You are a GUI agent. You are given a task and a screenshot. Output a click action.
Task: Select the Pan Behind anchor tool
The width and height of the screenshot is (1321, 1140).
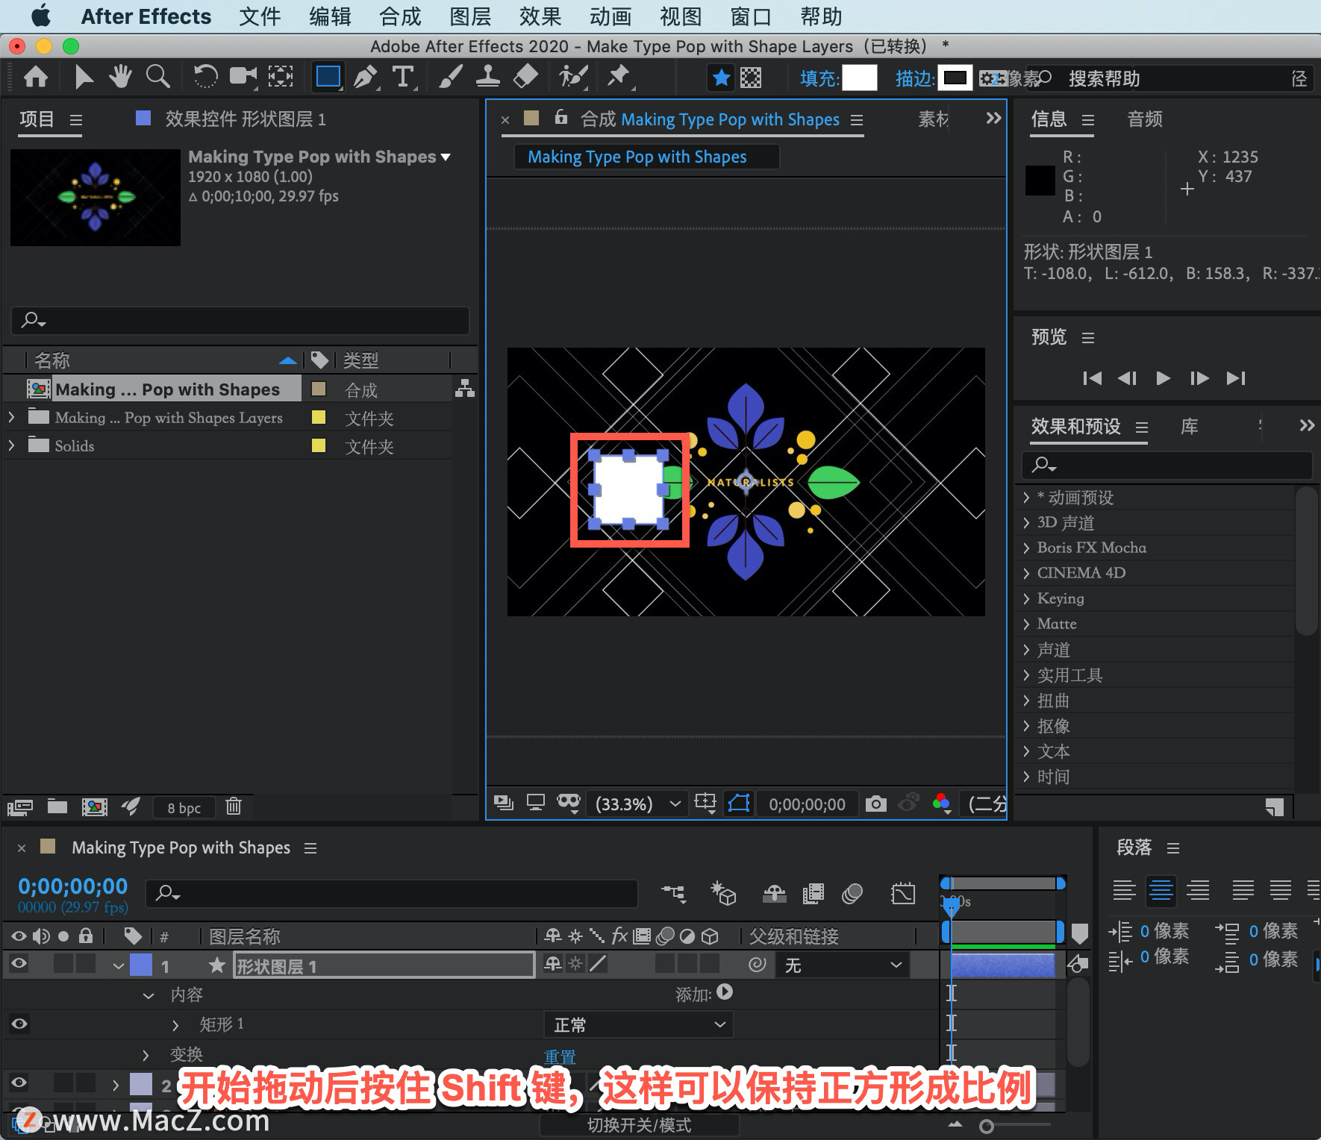[x=281, y=77]
